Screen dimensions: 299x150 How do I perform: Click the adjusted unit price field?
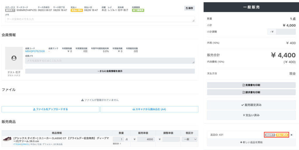[x=171, y=139]
